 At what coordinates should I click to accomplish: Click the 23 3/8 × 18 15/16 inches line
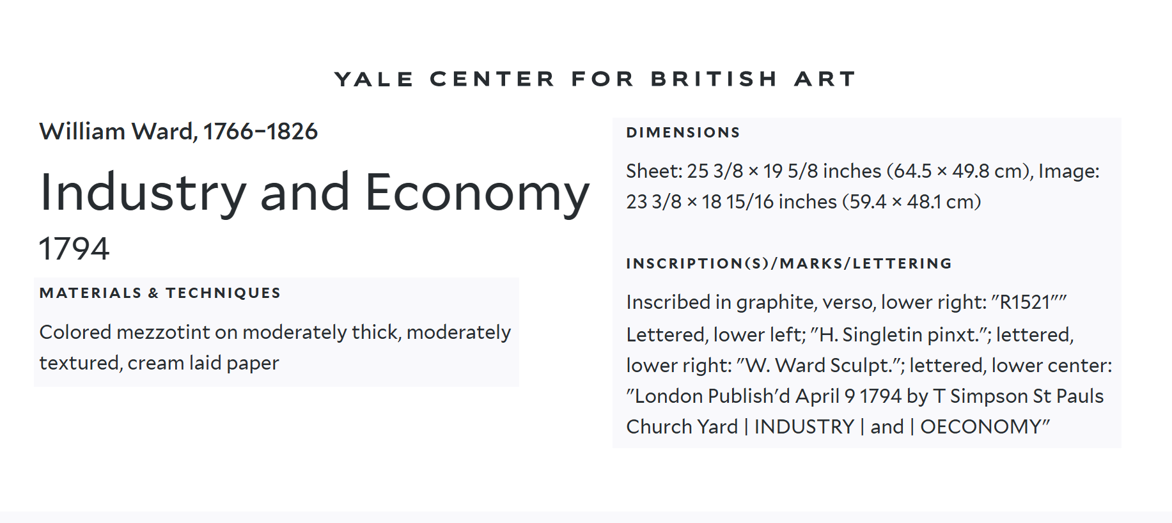[x=803, y=202]
